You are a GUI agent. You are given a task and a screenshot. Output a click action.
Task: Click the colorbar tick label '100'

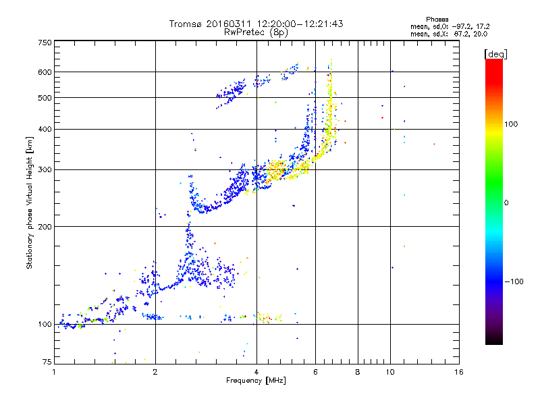(511, 124)
